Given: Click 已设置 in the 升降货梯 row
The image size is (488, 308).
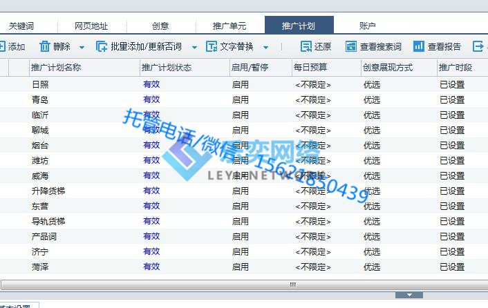Looking at the screenshot, I should point(452,191).
